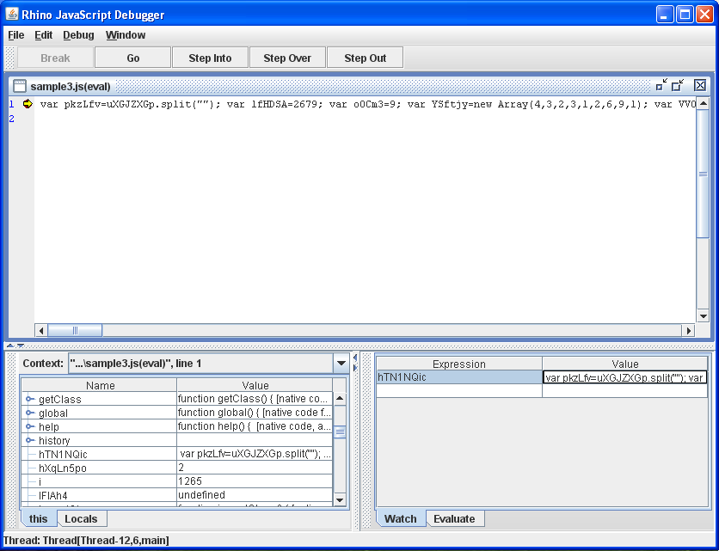The height and width of the screenshot is (551, 719).
Task: Open the Context dropdown list
Action: tap(341, 364)
